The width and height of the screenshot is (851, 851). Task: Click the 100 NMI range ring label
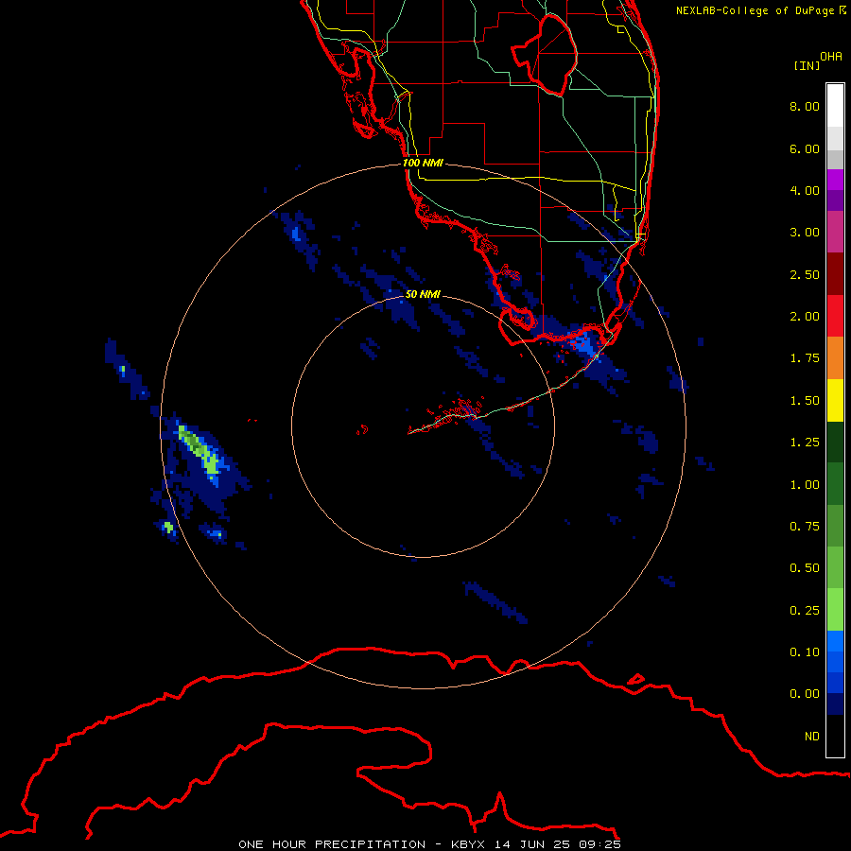[423, 163]
